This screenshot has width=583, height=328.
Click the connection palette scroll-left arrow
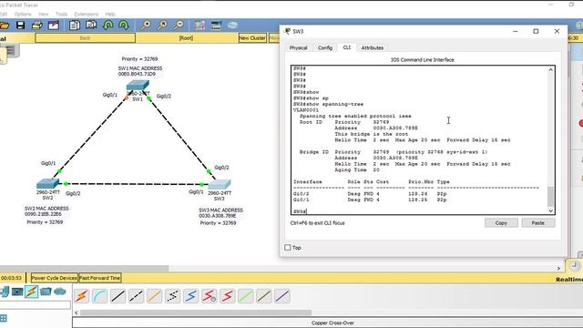tap(77, 313)
